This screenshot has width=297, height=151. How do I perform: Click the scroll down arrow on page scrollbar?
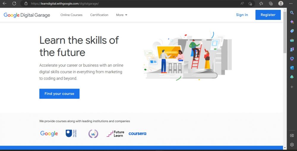click(285, 148)
